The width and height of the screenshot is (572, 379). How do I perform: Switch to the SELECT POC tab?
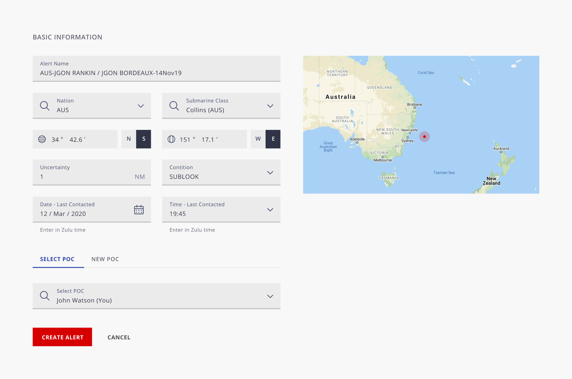click(x=57, y=259)
